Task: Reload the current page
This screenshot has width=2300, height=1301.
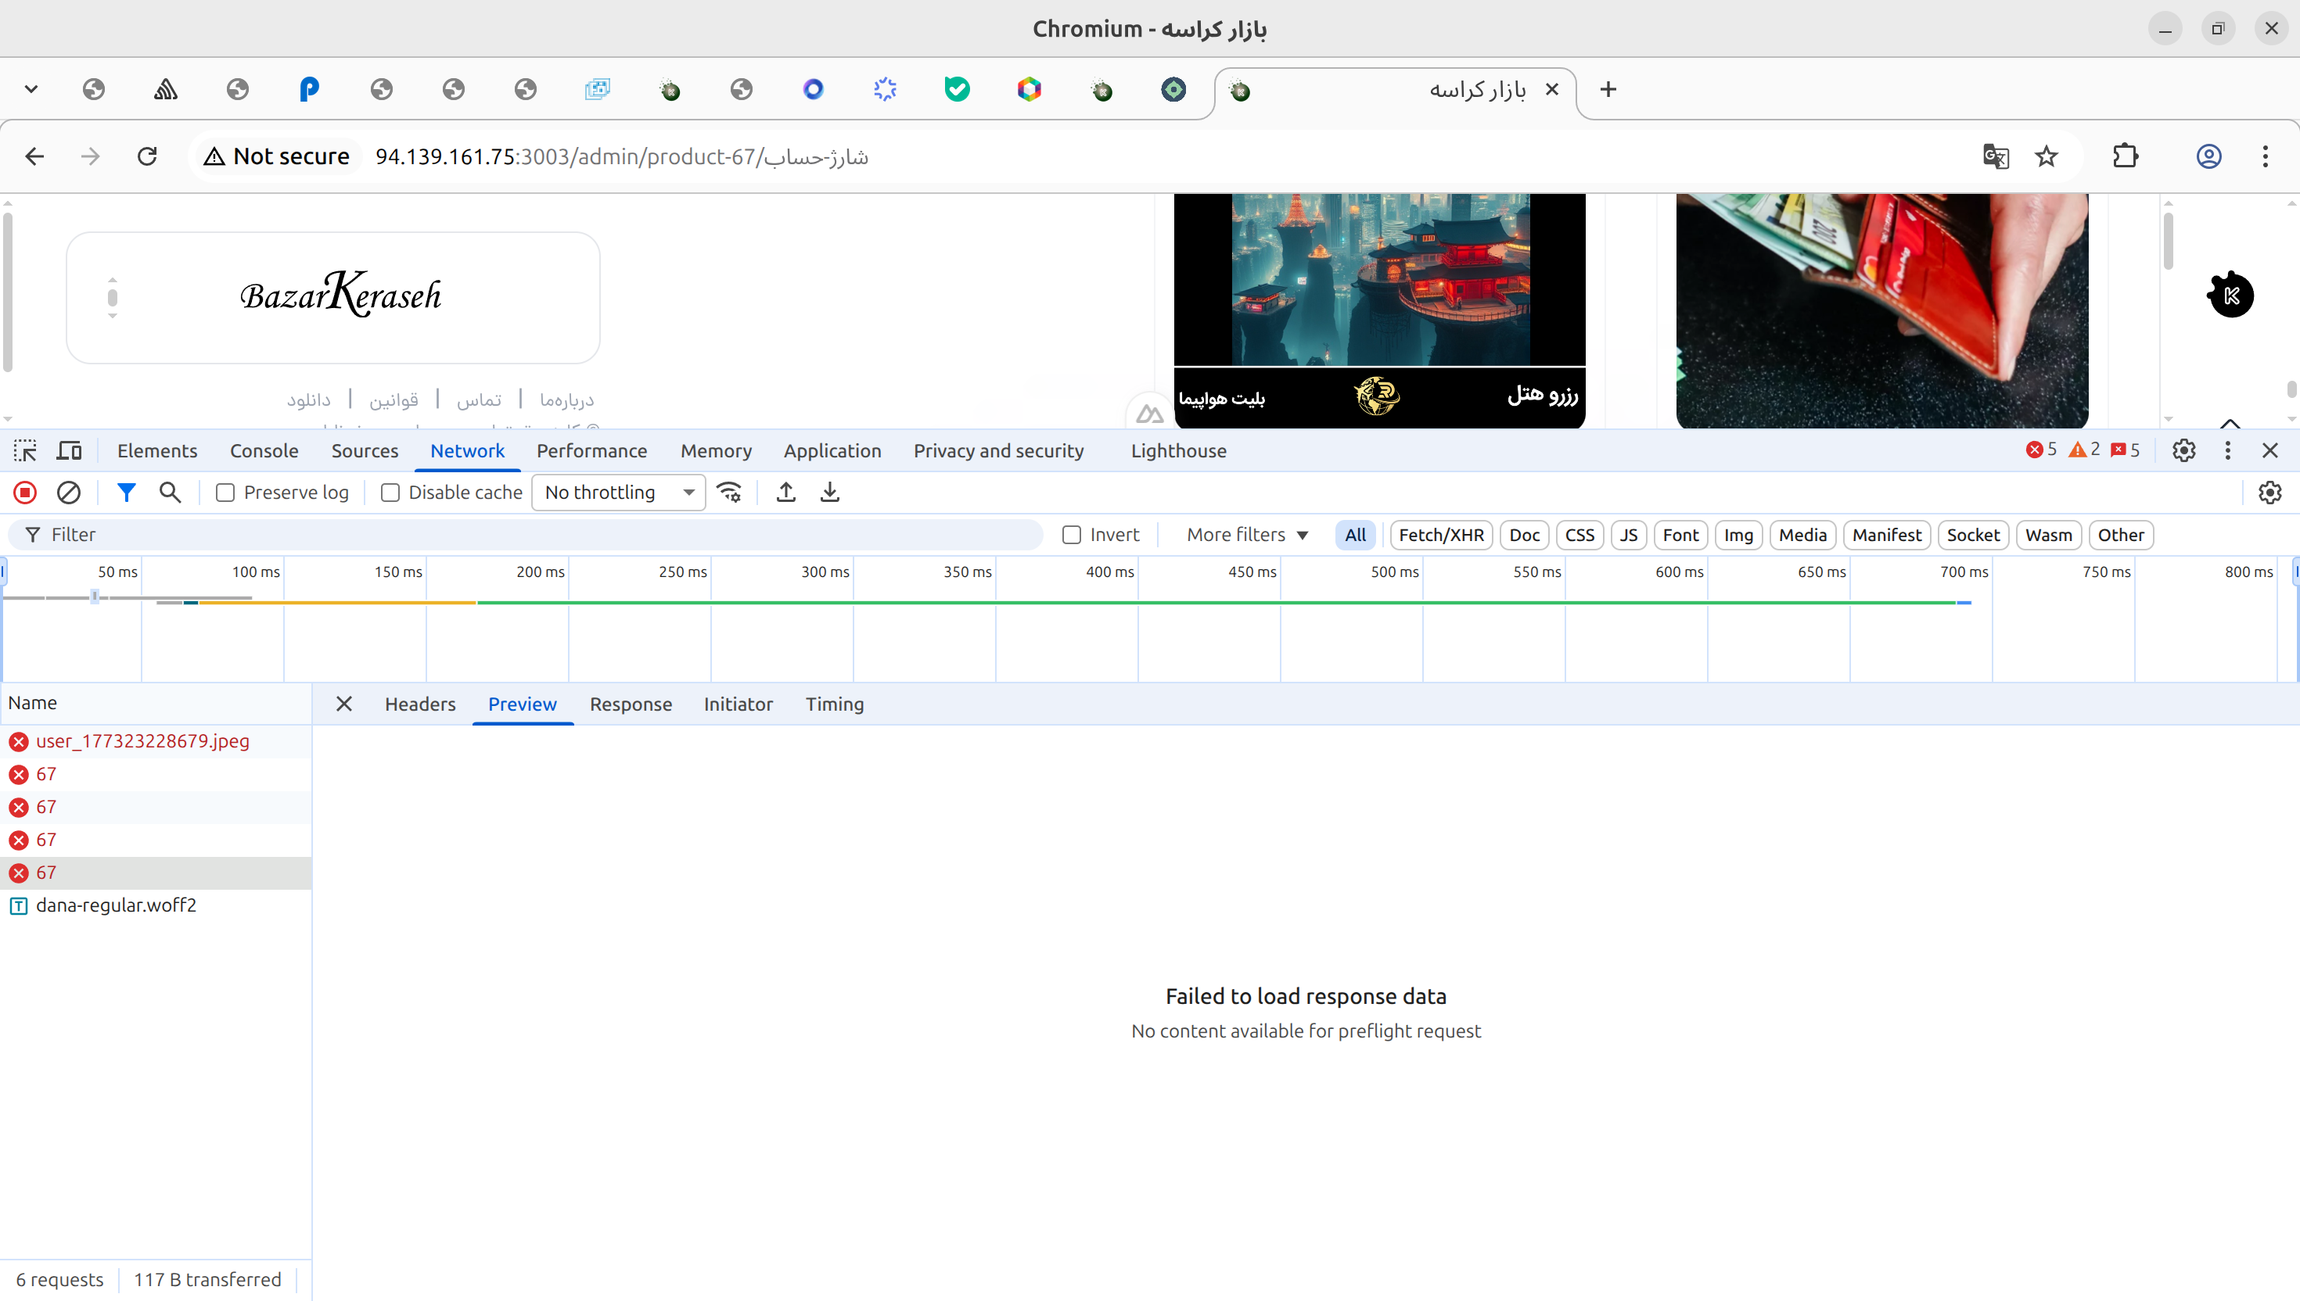Action: point(148,156)
